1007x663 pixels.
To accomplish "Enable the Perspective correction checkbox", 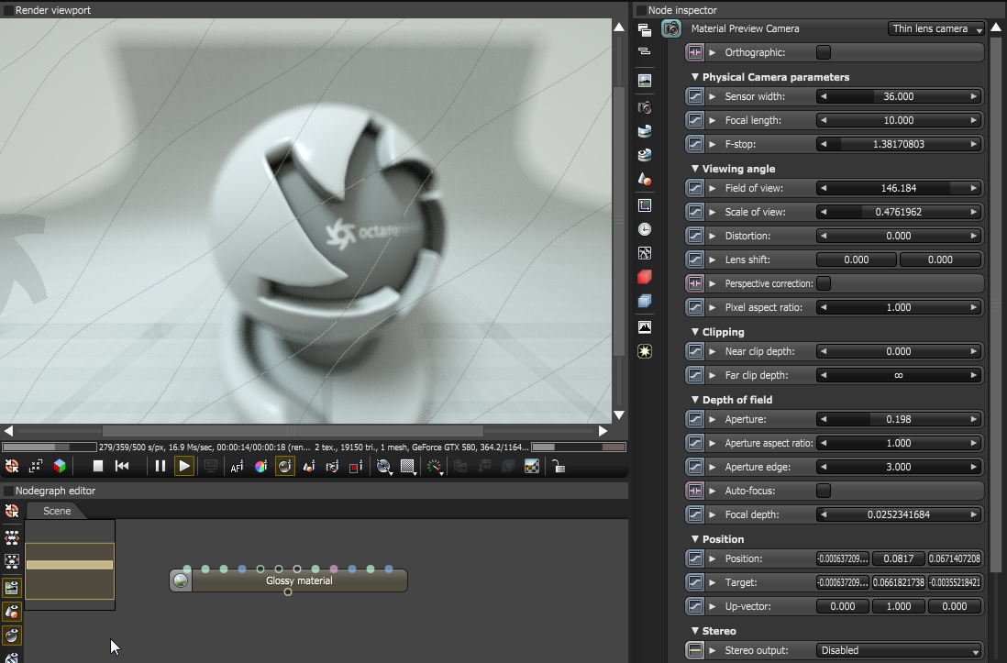I will coord(824,283).
